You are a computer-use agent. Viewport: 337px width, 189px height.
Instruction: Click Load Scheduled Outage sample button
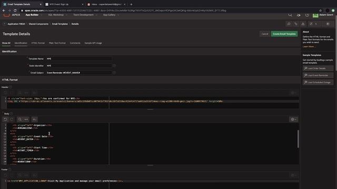[x=318, y=82]
